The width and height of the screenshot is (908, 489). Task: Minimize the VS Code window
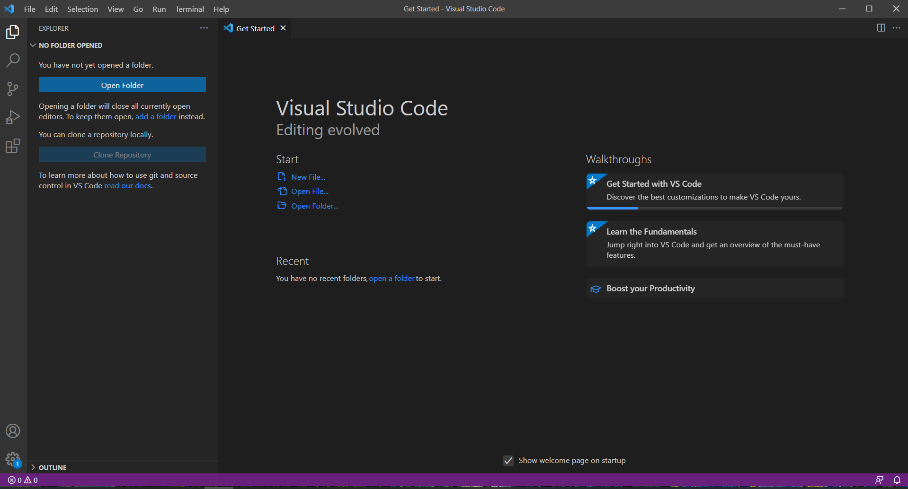tap(842, 9)
